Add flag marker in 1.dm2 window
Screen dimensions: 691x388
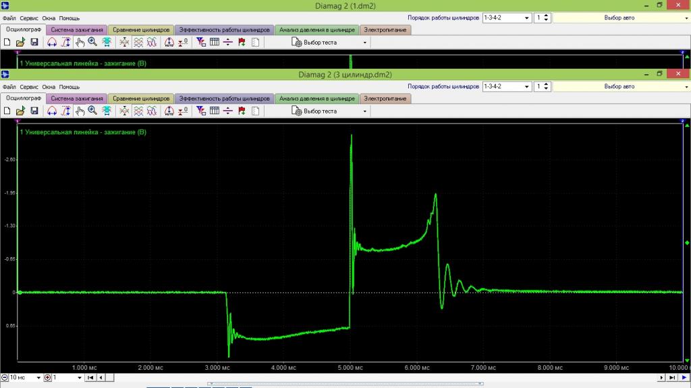coord(242,42)
